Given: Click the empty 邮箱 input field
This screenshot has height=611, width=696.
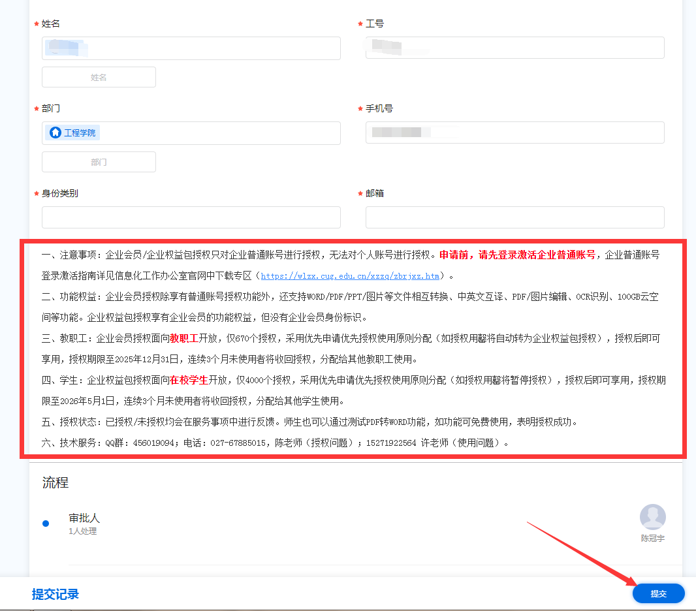Looking at the screenshot, I should coord(514,217).
